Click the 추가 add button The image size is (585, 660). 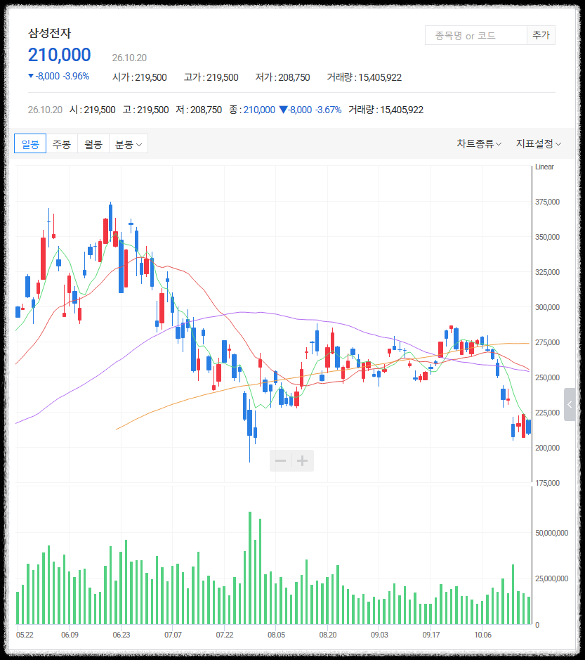click(541, 35)
